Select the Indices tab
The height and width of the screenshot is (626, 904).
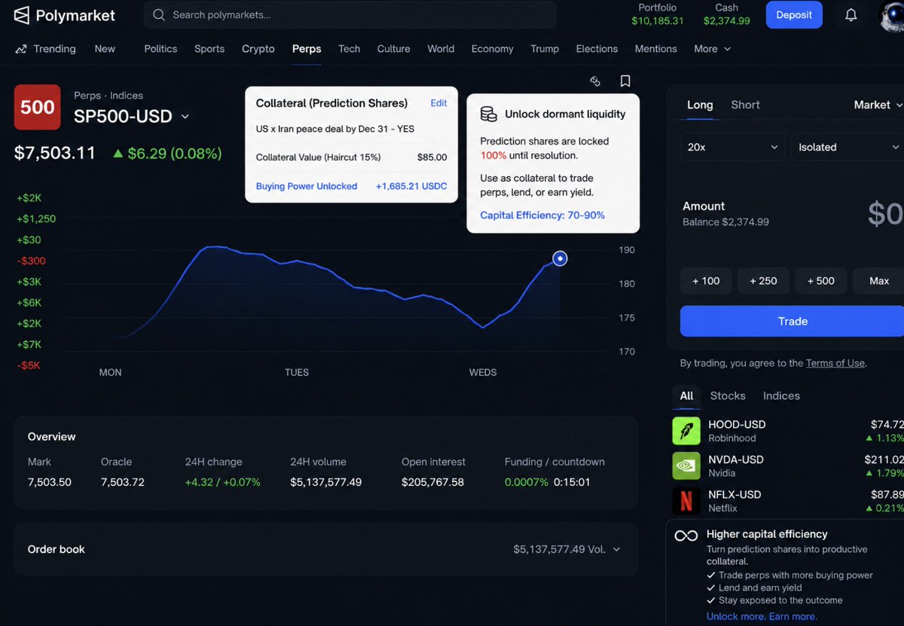click(x=781, y=395)
